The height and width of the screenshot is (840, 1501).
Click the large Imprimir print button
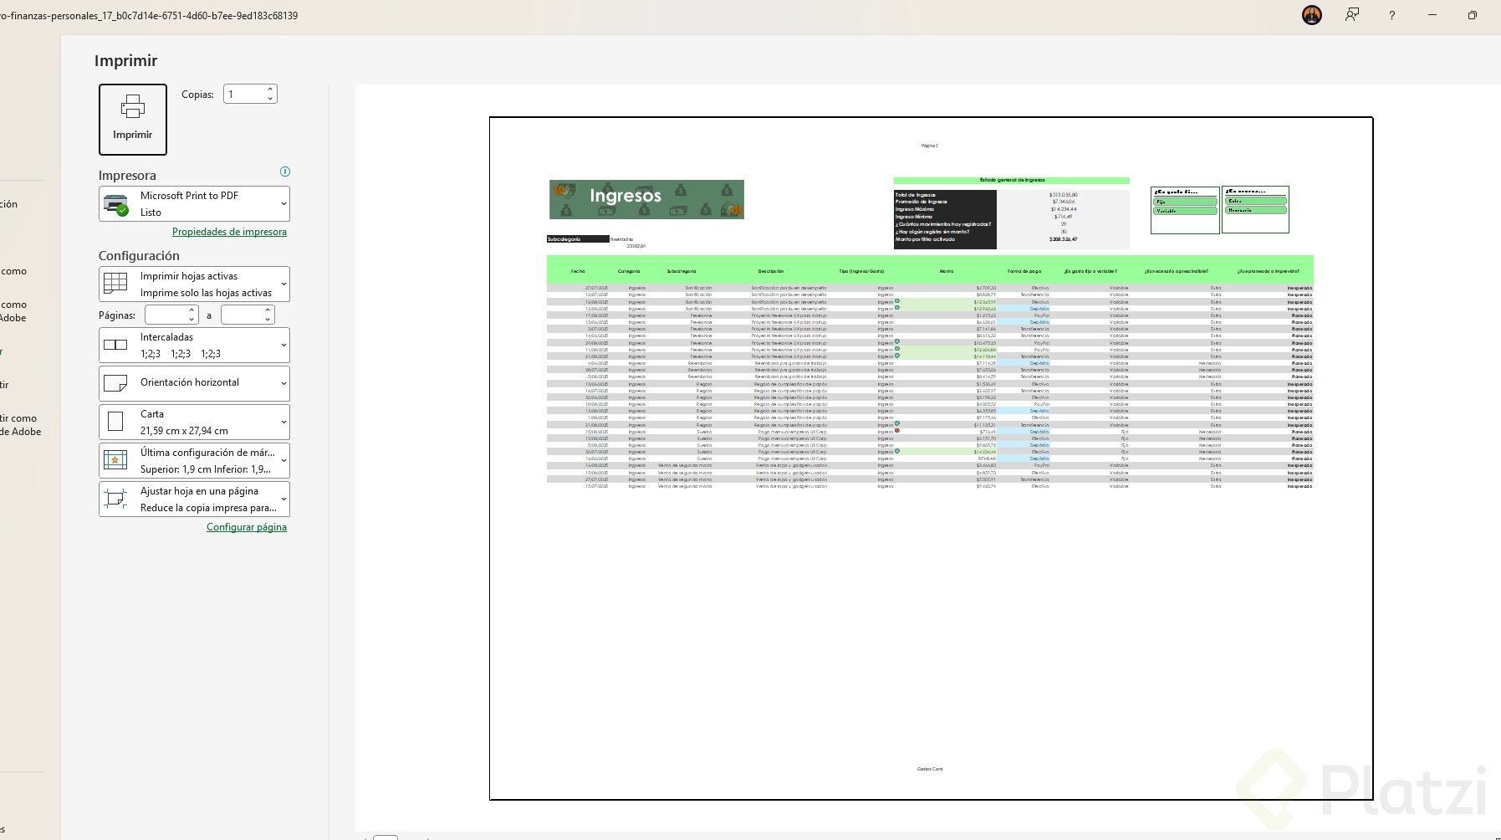click(x=133, y=120)
